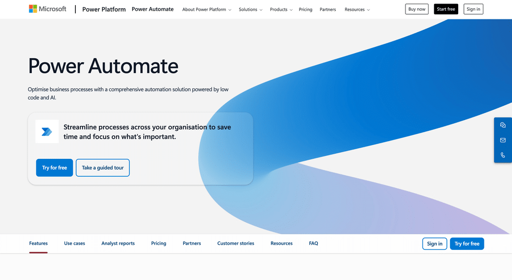The height and width of the screenshot is (280, 512).
Task: Expand the Resources dropdown in header
Action: pos(357,10)
